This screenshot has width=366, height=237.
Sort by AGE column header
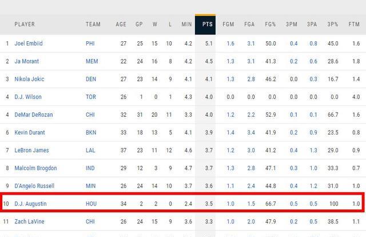[x=121, y=24]
